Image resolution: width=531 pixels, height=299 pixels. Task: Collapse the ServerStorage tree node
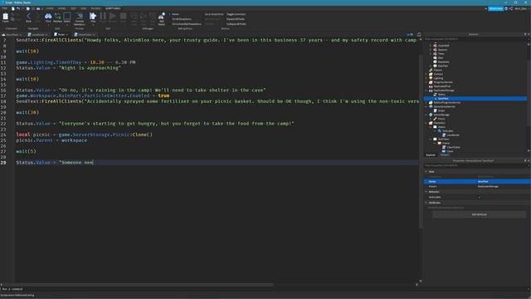(x=426, y=115)
